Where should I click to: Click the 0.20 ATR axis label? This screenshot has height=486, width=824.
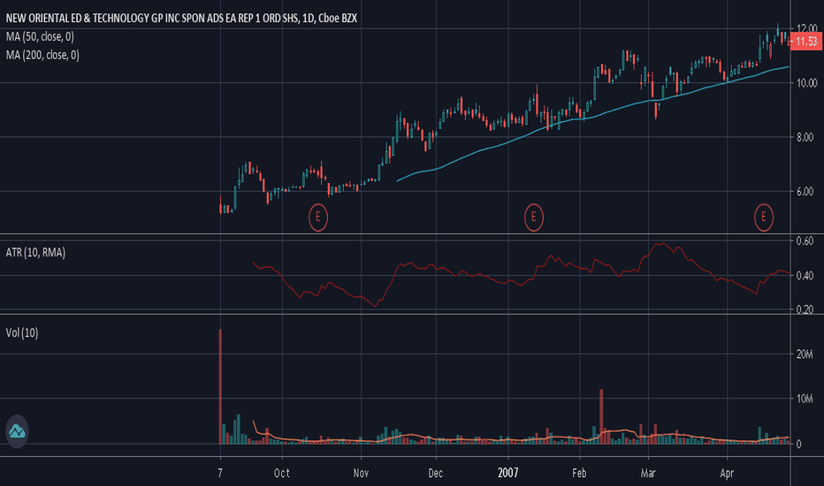pyautogui.click(x=805, y=309)
